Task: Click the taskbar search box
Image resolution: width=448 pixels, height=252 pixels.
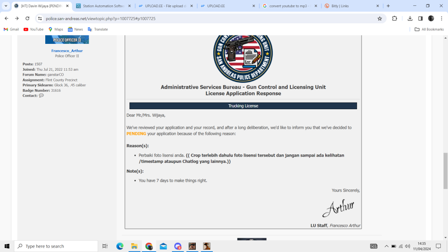Action: click(56, 246)
